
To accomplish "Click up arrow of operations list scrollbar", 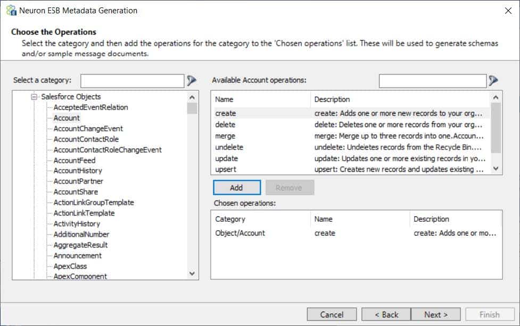I will (x=496, y=97).
